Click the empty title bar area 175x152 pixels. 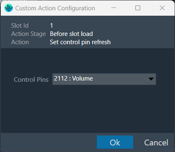[102, 8]
